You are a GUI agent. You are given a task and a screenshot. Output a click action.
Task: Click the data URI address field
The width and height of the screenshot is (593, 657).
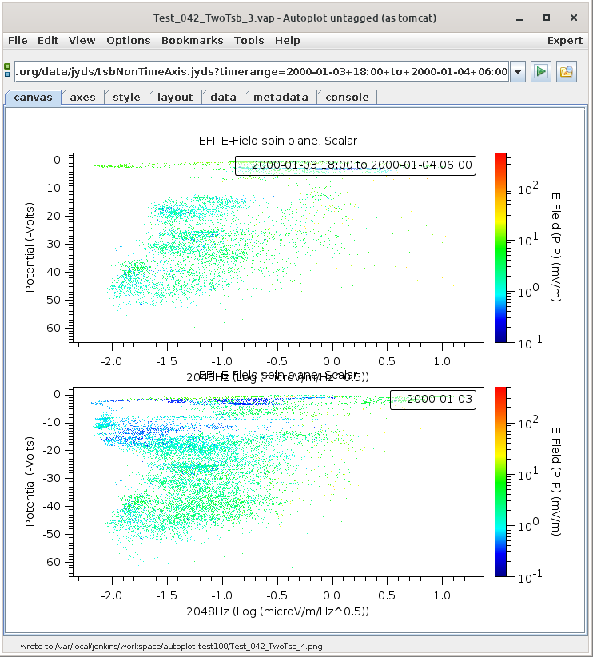(x=261, y=72)
